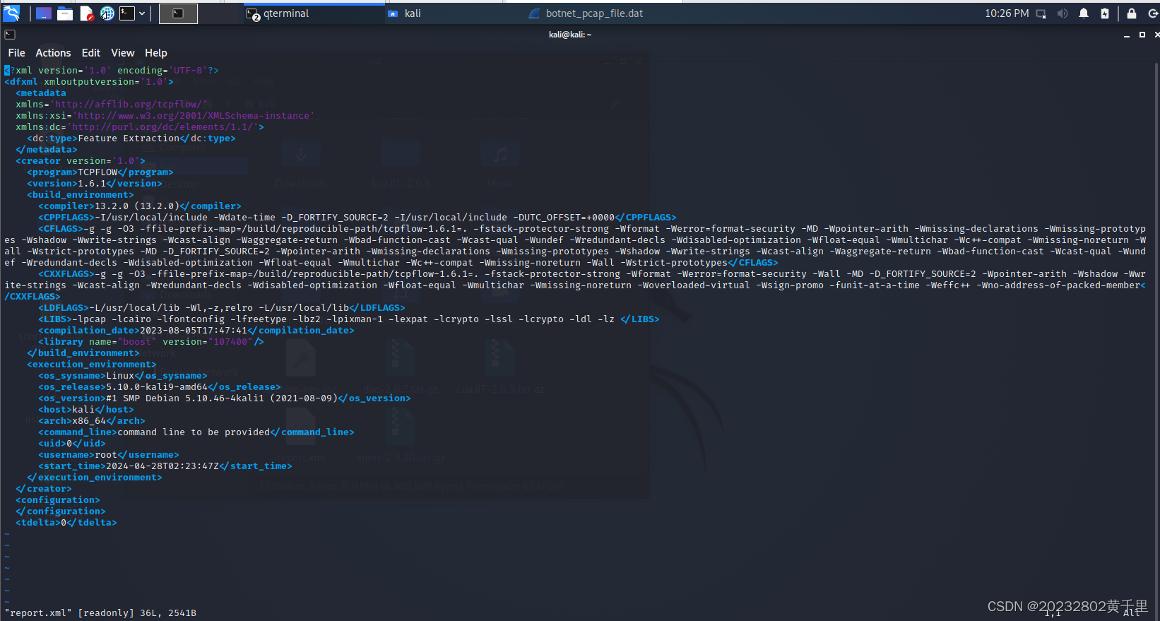The height and width of the screenshot is (621, 1160).
Task: Click the host value 'kali'
Action: pos(83,410)
